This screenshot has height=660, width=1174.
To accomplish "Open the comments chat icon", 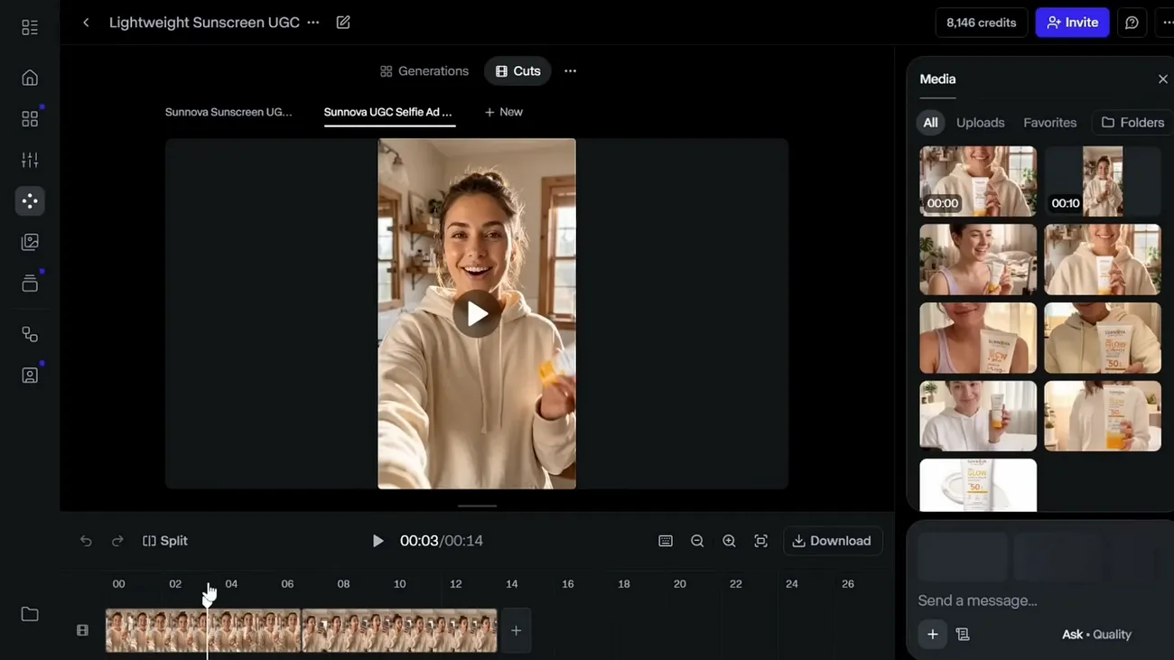I will (x=1132, y=23).
